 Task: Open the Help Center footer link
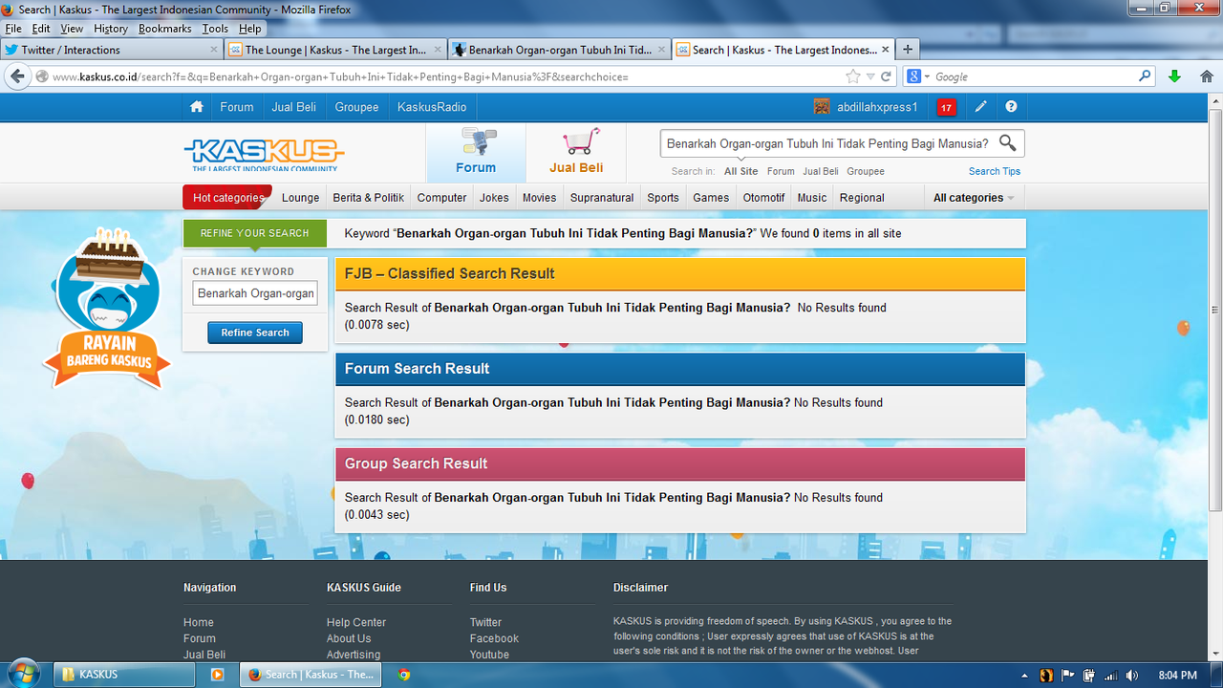point(356,622)
